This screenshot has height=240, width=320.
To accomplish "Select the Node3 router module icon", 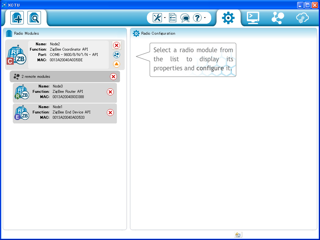I will point(22,92).
